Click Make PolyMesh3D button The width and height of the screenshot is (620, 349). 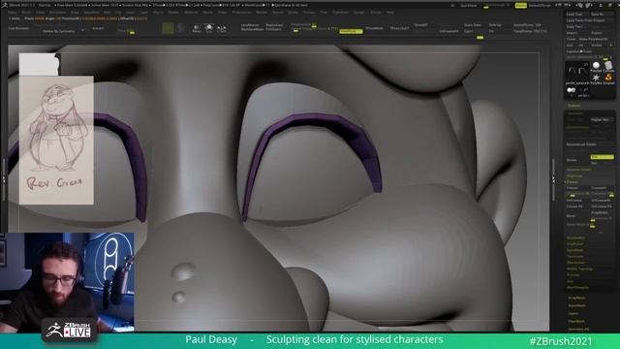tap(593, 39)
